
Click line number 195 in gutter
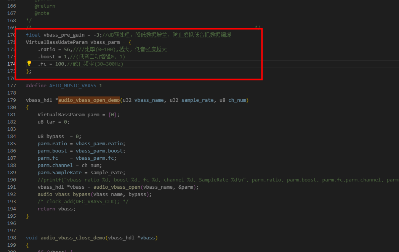11,216
